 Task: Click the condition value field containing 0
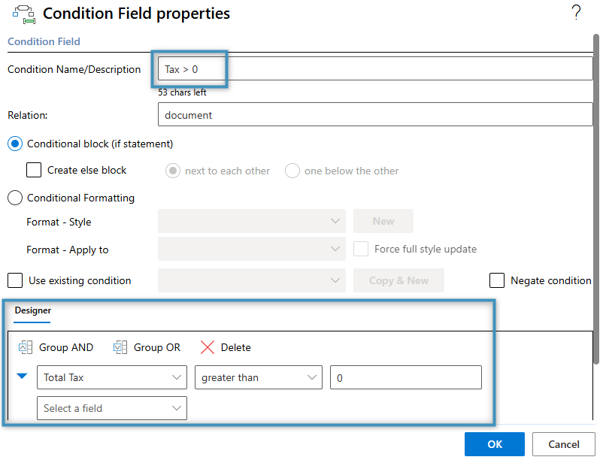(405, 377)
